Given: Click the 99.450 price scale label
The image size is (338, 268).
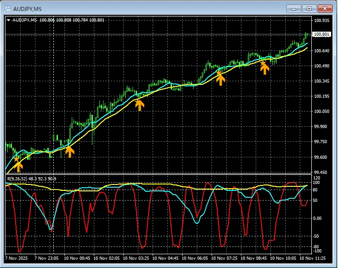Looking at the screenshot, I should [321, 172].
